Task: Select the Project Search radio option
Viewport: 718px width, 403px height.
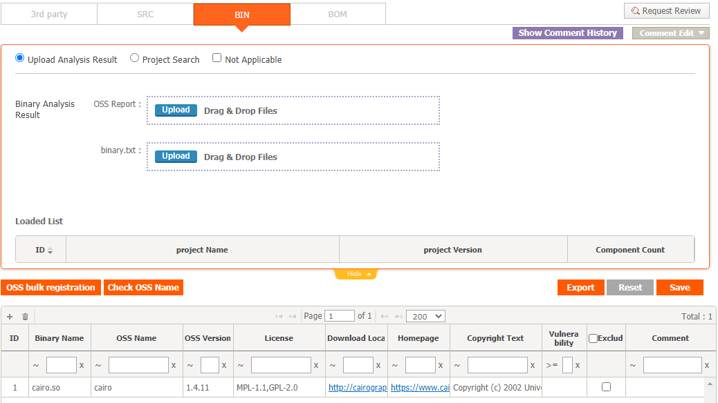Action: click(x=134, y=57)
